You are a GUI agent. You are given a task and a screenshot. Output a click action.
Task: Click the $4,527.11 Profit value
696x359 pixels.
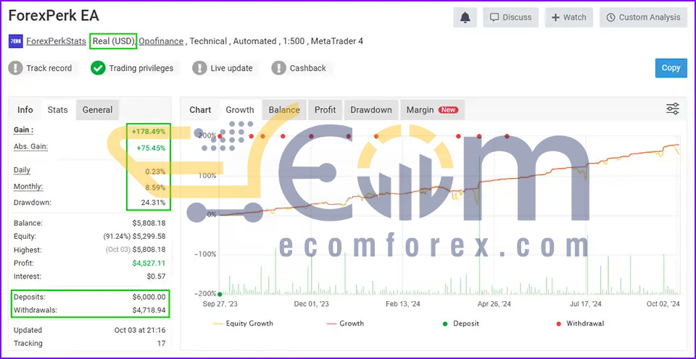[x=149, y=263]
